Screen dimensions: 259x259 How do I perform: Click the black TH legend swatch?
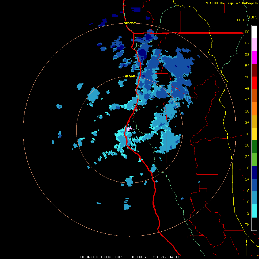[254, 224]
